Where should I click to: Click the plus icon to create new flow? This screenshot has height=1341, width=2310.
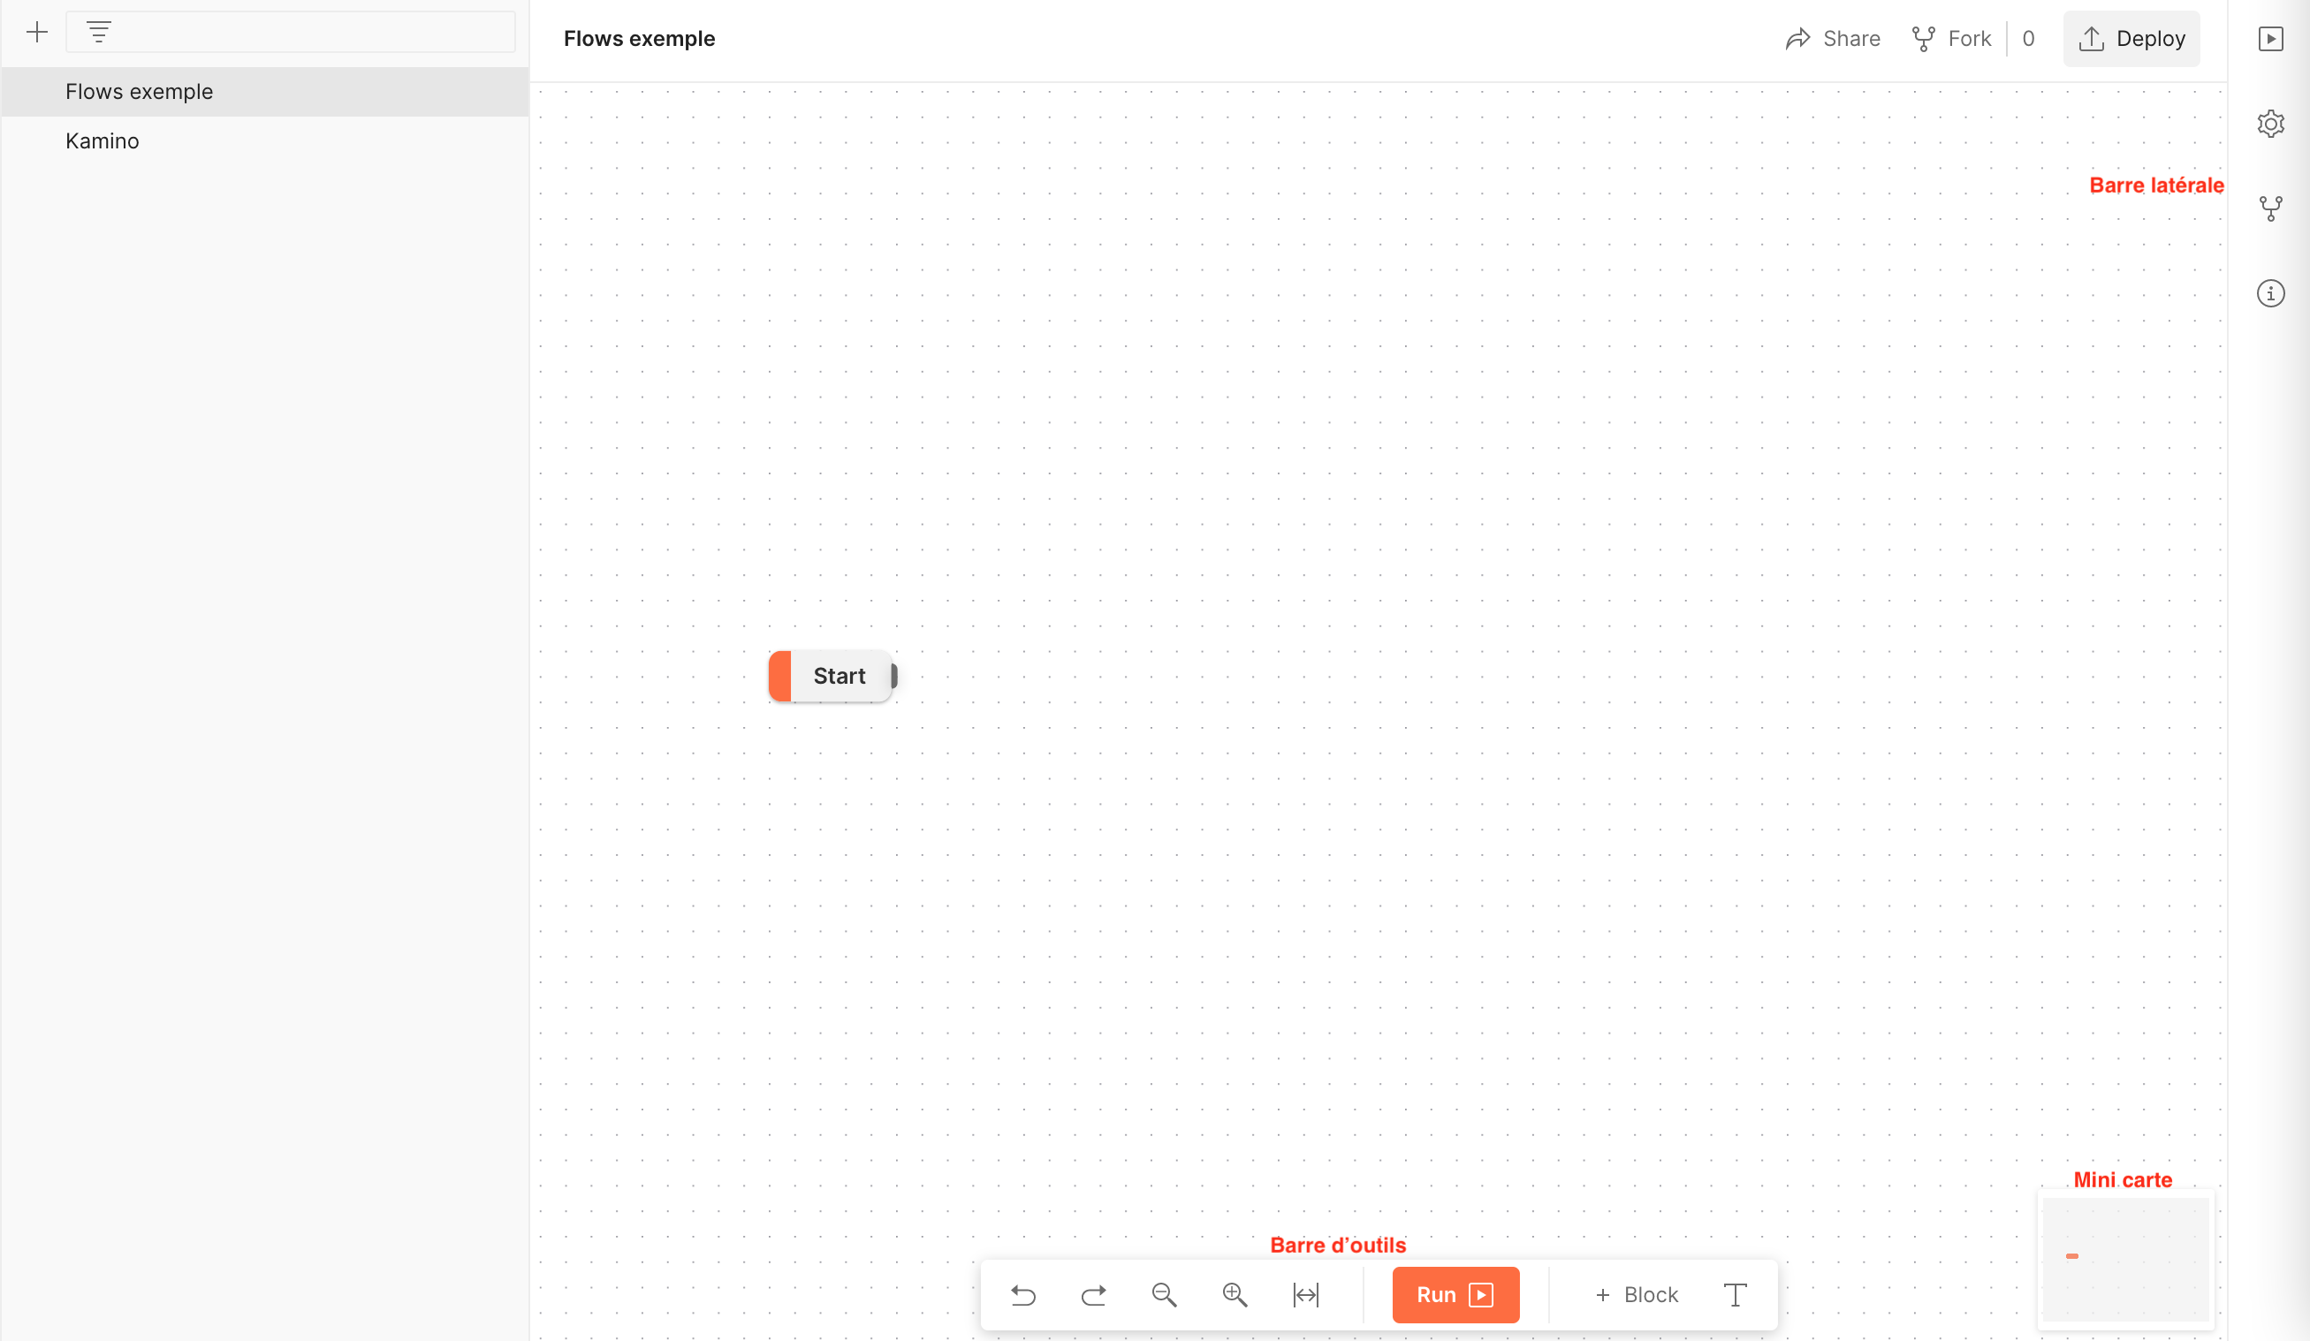(36, 33)
